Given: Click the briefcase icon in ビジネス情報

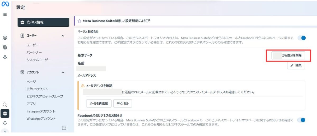Looking at the screenshot, I should 22,22.
